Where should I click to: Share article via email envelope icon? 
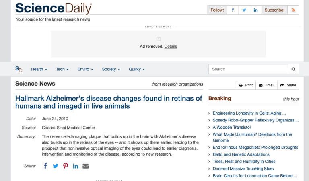[85, 166]
